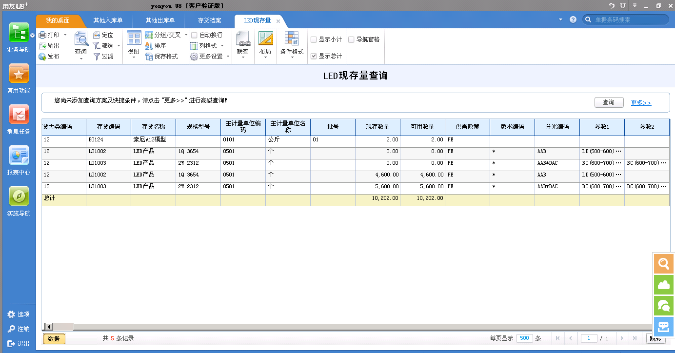Switch to the 存货档案 tab
Image resolution: width=675 pixels, height=353 pixels.
pos(209,20)
